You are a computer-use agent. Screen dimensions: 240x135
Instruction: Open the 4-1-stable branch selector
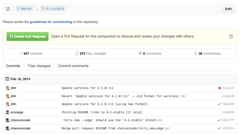click(53, 9)
